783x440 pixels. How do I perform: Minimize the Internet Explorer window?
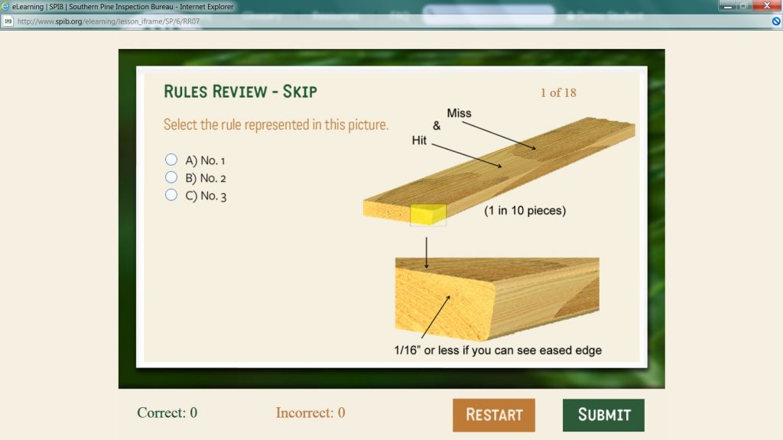728,6
